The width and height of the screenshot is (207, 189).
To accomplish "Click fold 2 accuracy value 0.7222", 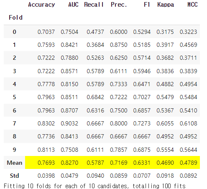I will coord(46,58).
